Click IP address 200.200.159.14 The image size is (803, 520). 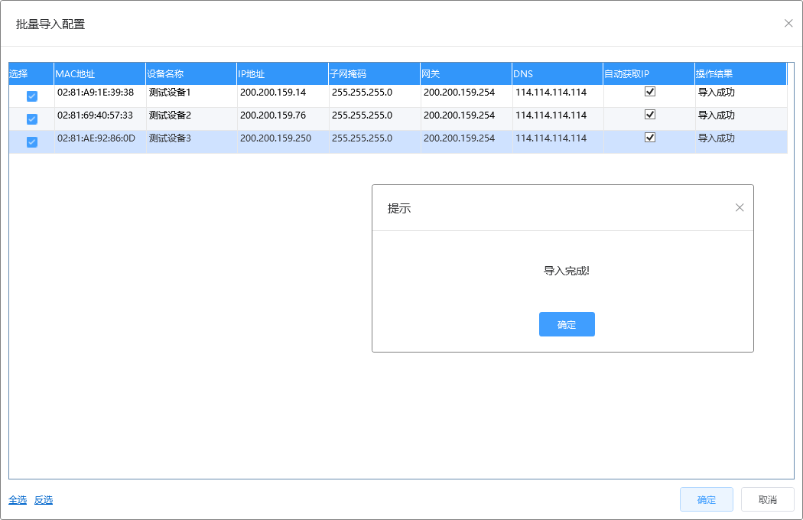click(x=273, y=93)
